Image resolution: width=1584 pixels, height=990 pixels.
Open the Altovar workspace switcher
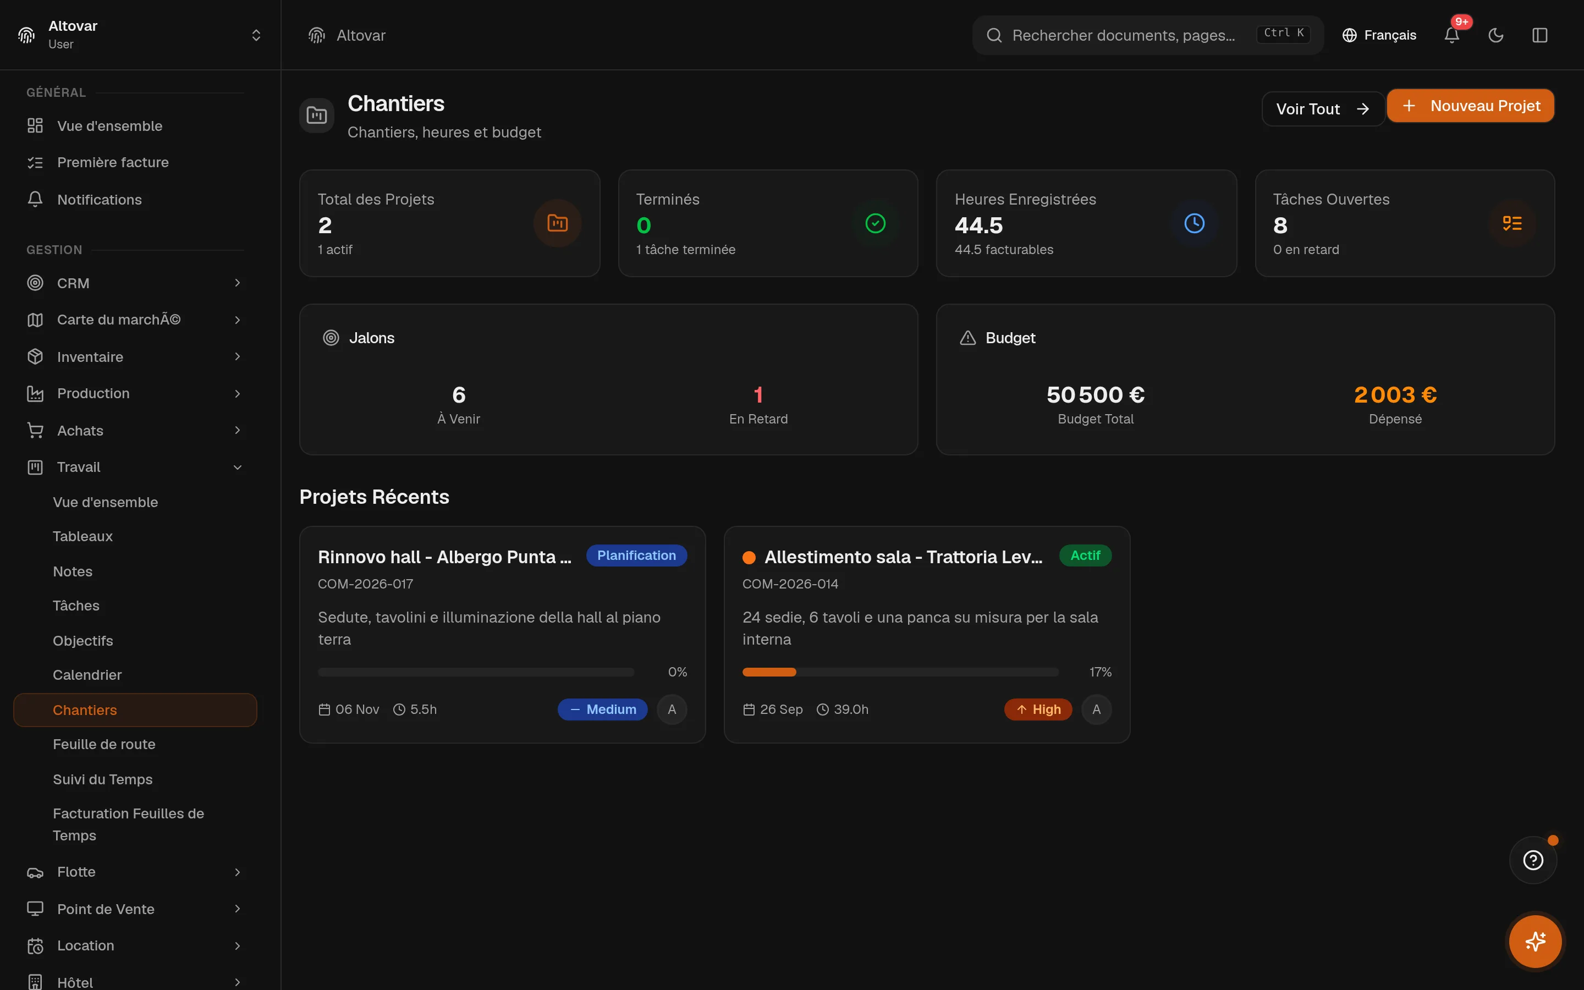click(140, 35)
